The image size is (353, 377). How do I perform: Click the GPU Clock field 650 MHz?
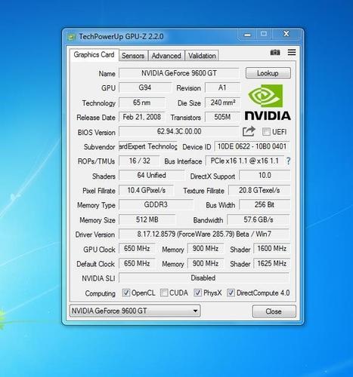click(137, 249)
